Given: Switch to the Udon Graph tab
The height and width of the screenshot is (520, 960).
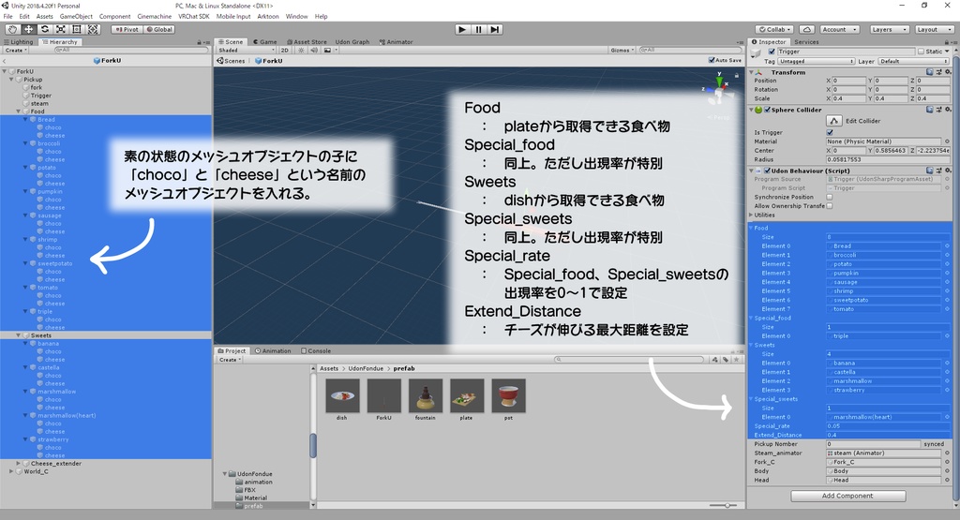Looking at the screenshot, I should 352,41.
